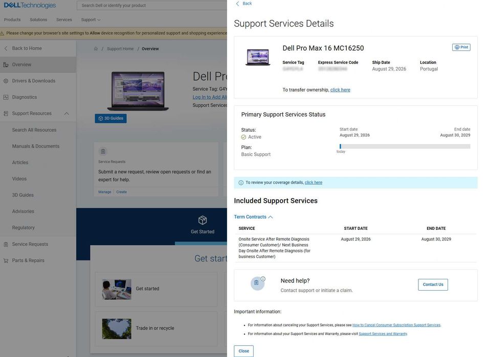The height and width of the screenshot is (357, 489).
Task: Open Videos in sidebar
Action: 19,179
